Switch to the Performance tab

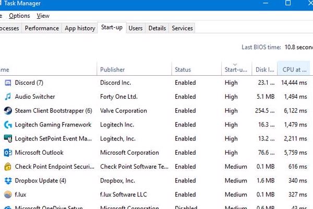[42, 28]
